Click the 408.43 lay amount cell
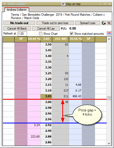Screen dimensions: 114x148 [x=76, y=96]
